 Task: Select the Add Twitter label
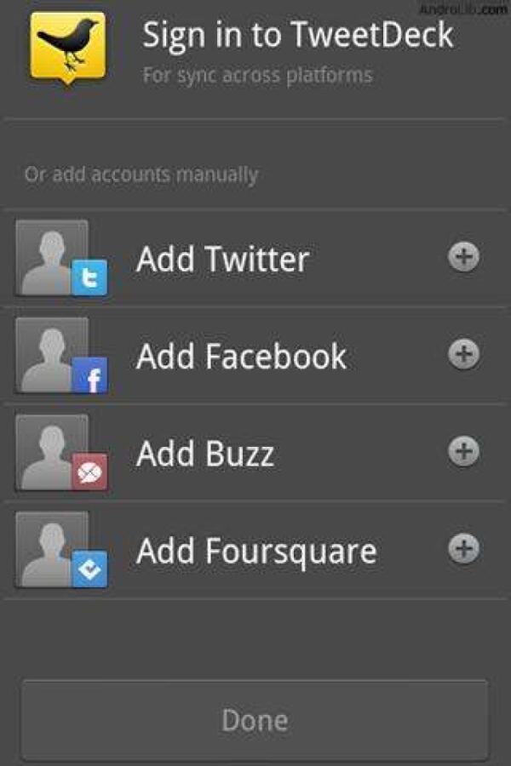point(222,259)
